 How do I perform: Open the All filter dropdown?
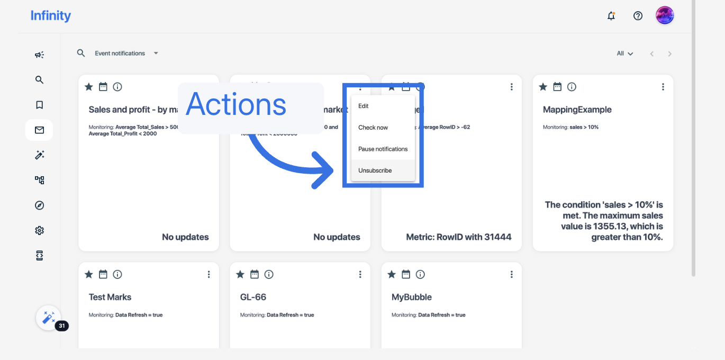(x=624, y=53)
